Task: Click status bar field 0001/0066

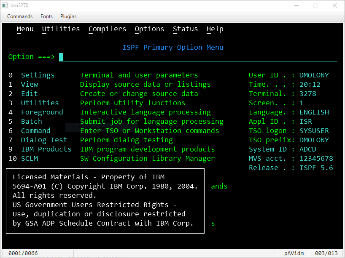Action: pos(23,253)
